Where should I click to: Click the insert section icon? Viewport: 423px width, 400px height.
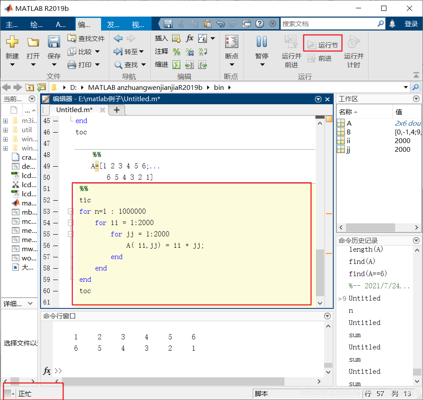176,39
